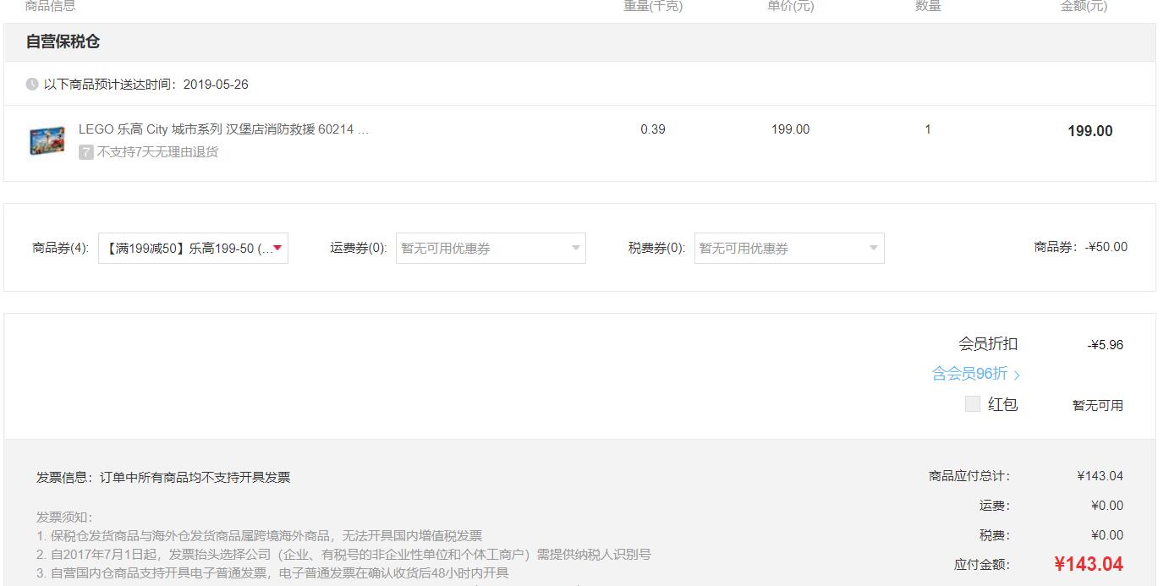Click the bold item amount 199.00
This screenshot has width=1169, height=586.
pos(1090,131)
